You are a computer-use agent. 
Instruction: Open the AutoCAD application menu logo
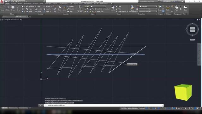tap(2, 2)
